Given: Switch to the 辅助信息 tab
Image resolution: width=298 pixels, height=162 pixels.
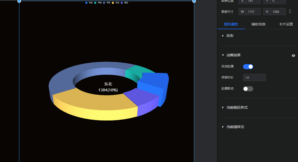Looking at the screenshot, I should (x=258, y=24).
